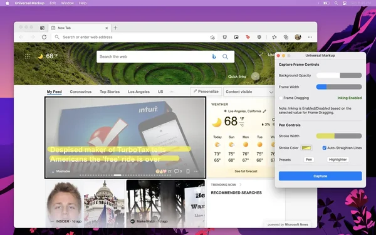Viewport: 376px width, 235px height.
Task: Open the Edit menu
Action: 53,3
